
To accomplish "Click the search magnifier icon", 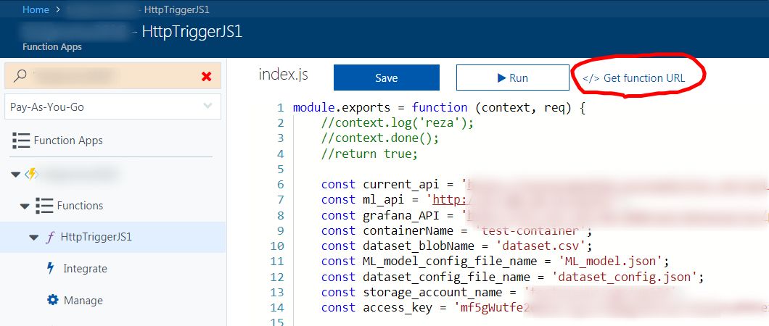I will tap(20, 76).
